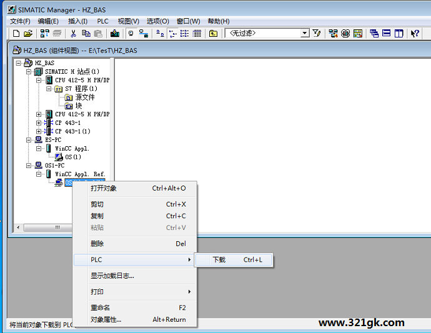
Task: Click the filter funnel icon
Action: (317, 34)
